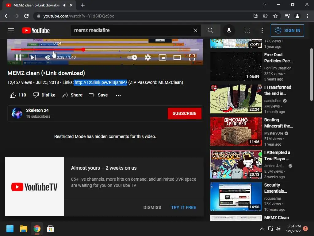The image size is (314, 236).
Task: Open YouTube TV logo ad image
Action: pos(34,187)
